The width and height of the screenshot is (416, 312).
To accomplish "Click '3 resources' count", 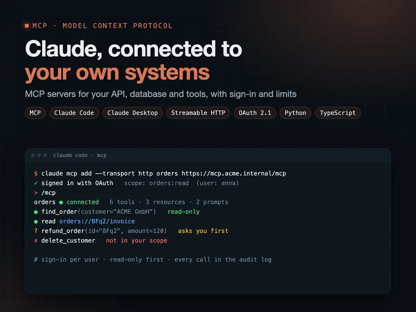I will click(x=165, y=202).
